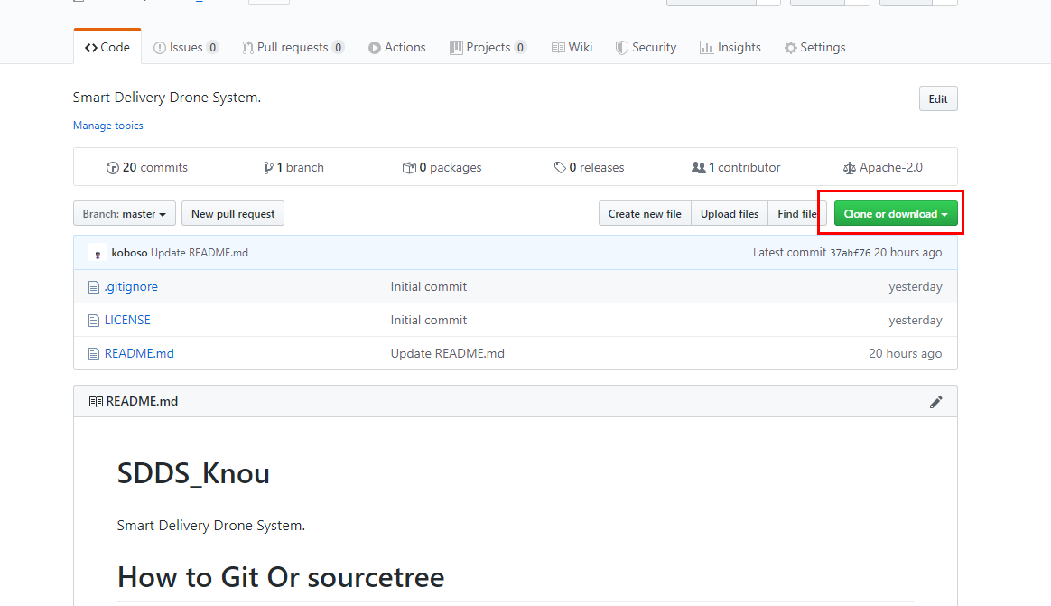View the Insights tab

coord(730,47)
